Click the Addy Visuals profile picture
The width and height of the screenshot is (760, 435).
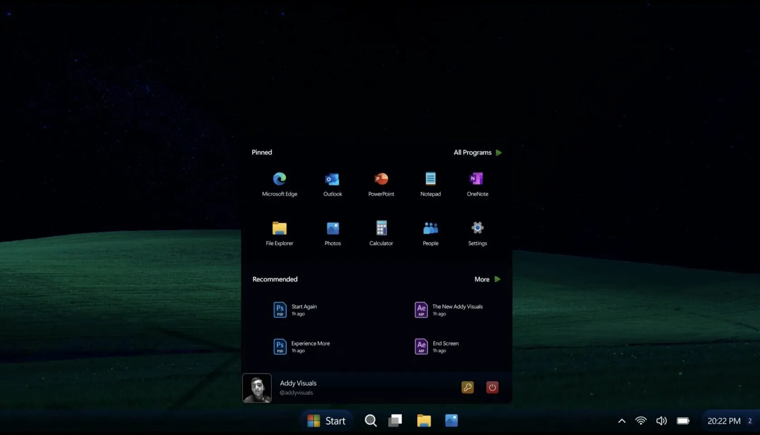click(257, 388)
